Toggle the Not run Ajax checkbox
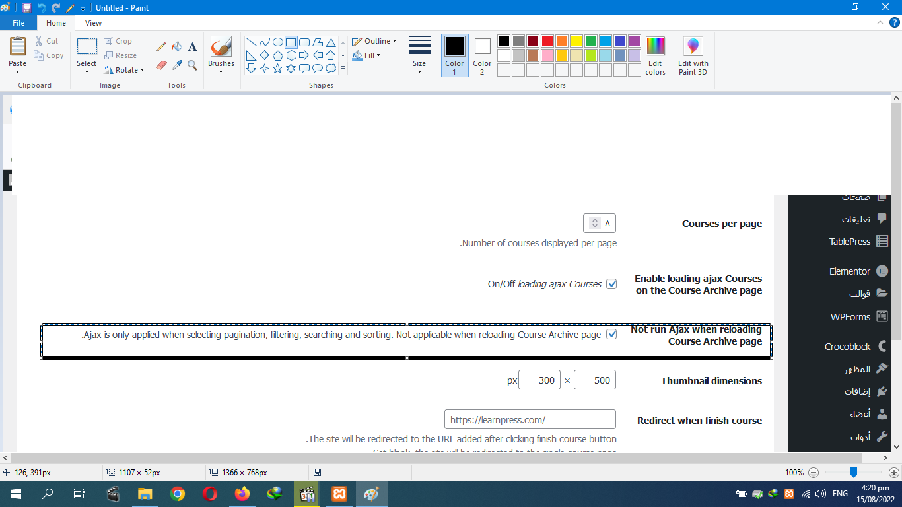Image resolution: width=902 pixels, height=507 pixels. click(x=611, y=335)
